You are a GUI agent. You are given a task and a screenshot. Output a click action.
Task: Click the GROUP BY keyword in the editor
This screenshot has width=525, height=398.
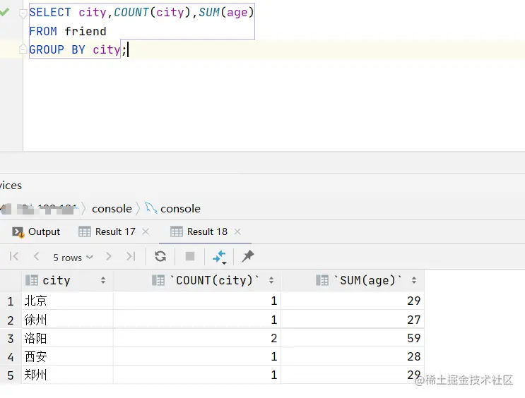pos(57,49)
